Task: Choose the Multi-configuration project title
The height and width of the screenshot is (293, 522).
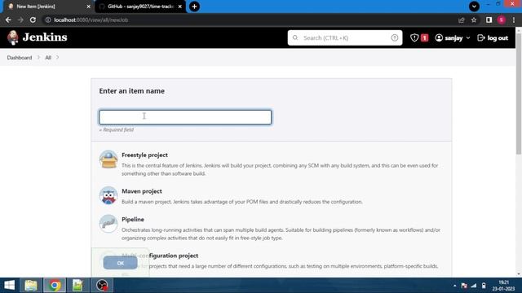Action: point(160,256)
